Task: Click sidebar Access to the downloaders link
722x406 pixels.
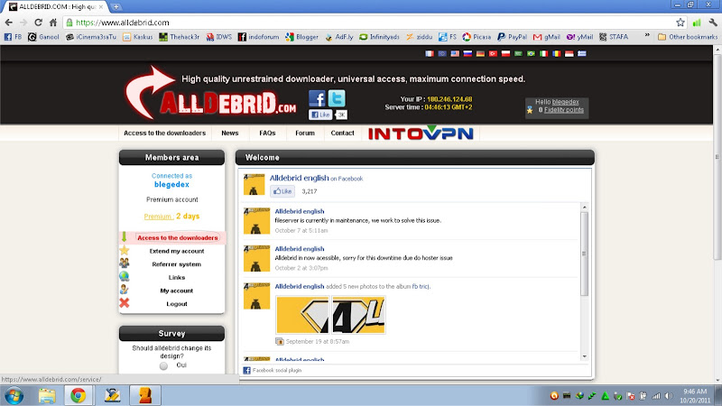Action: click(177, 237)
